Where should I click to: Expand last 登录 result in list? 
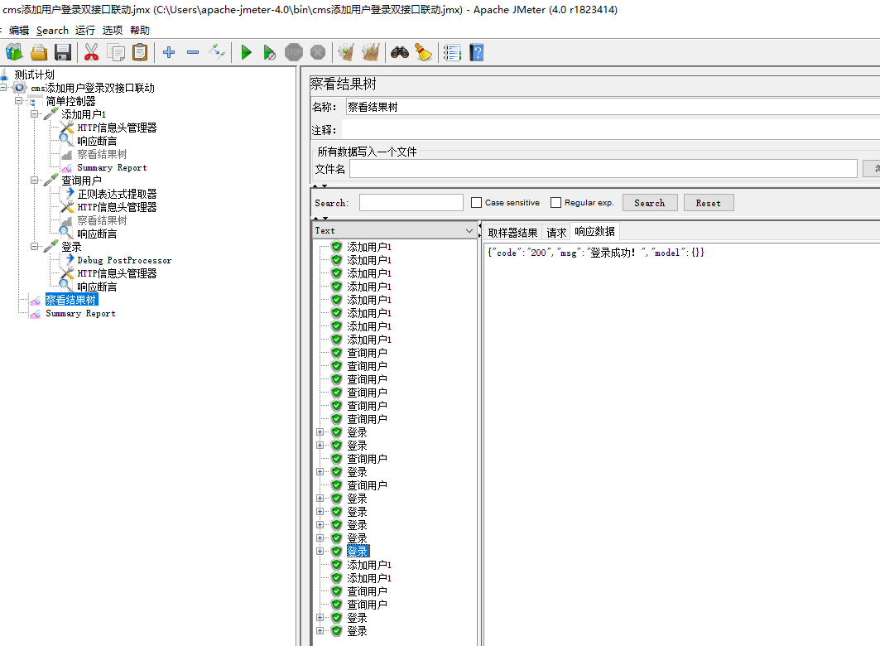[x=320, y=631]
